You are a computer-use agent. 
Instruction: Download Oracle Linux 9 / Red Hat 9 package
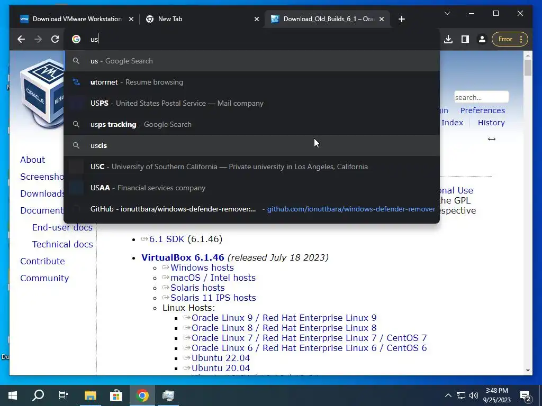[x=284, y=318]
